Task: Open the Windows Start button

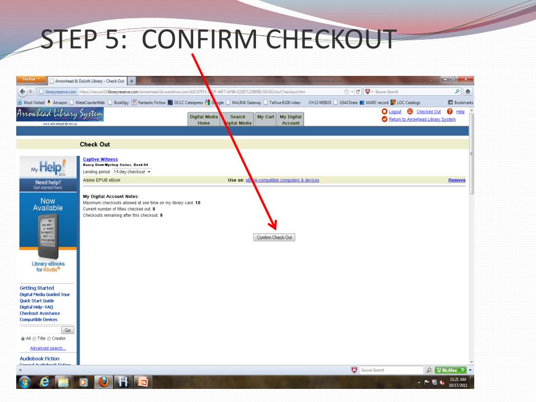Action: (x=25, y=382)
